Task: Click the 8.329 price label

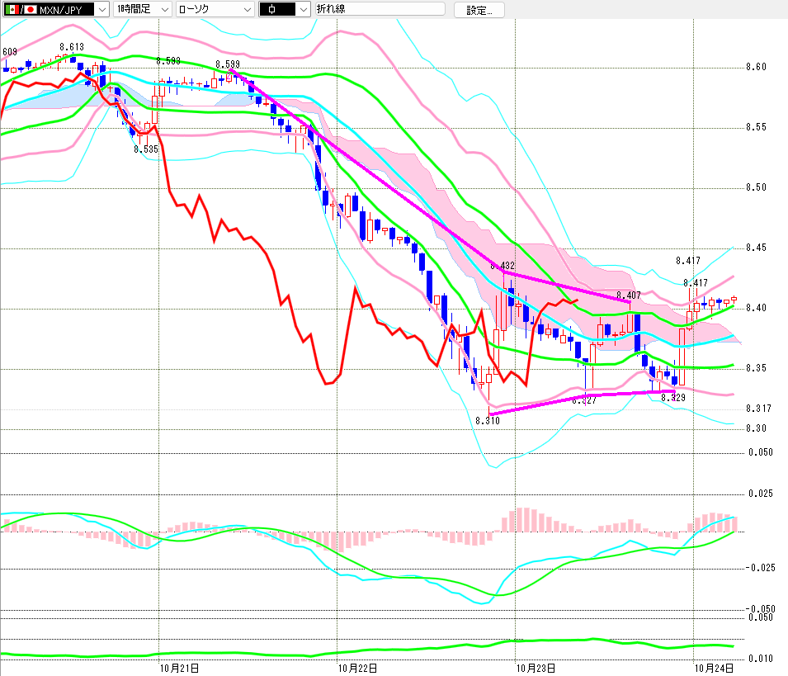Action: pos(673,398)
